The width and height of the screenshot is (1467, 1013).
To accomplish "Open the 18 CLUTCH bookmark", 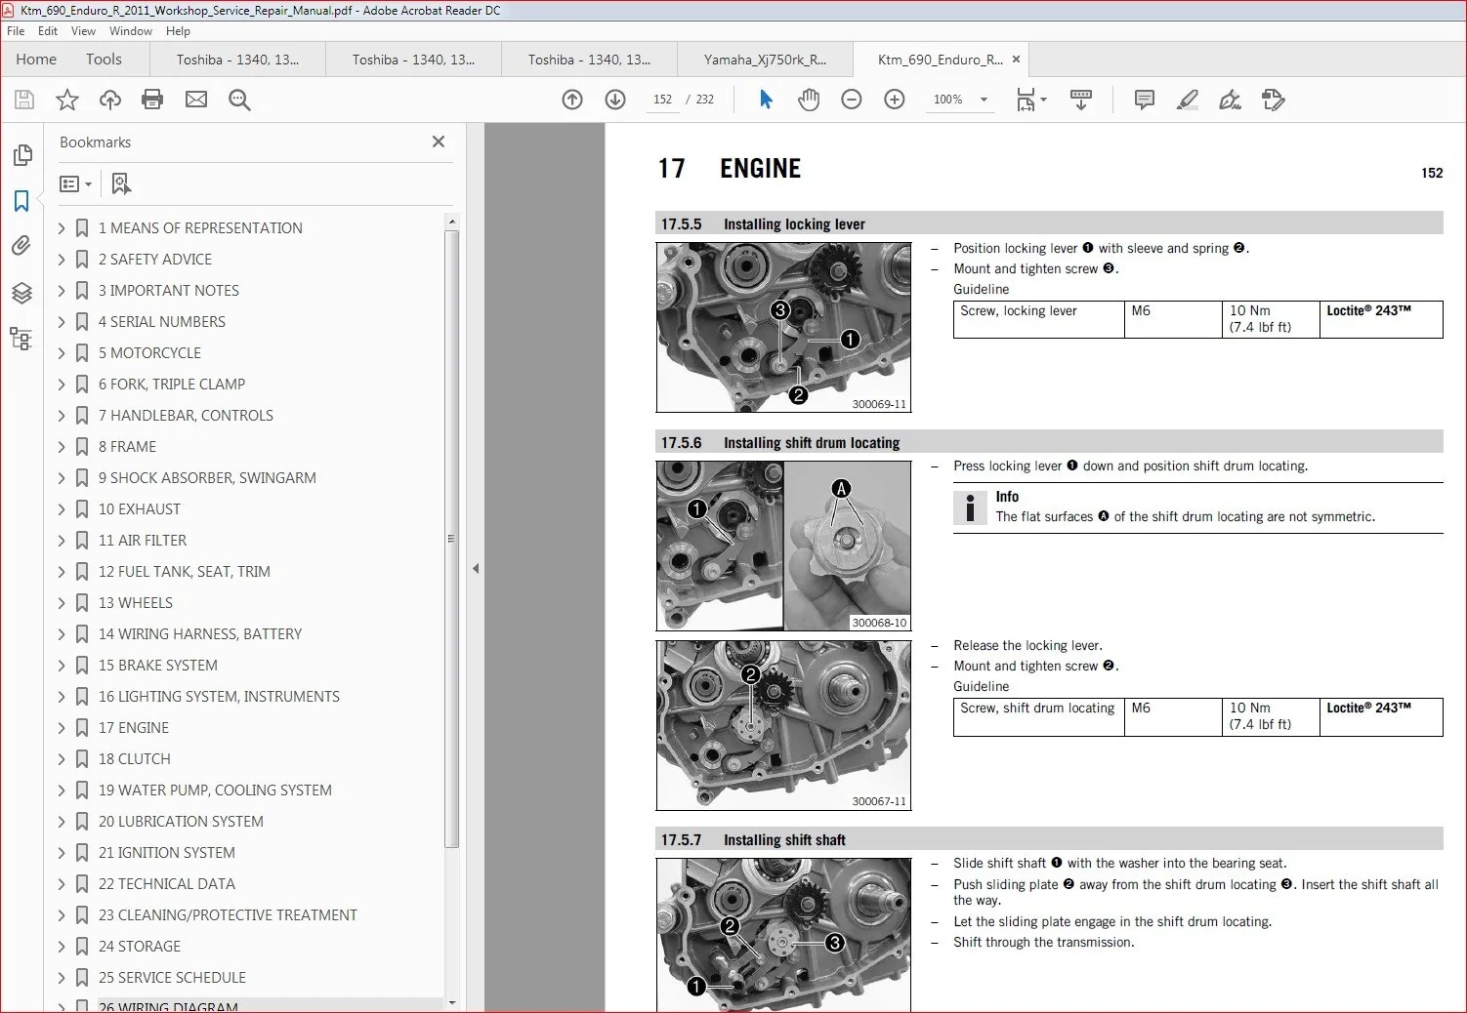I will coord(135,759).
